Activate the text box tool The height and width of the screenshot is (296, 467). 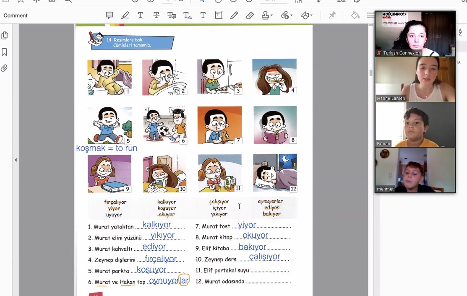pyautogui.click(x=219, y=16)
